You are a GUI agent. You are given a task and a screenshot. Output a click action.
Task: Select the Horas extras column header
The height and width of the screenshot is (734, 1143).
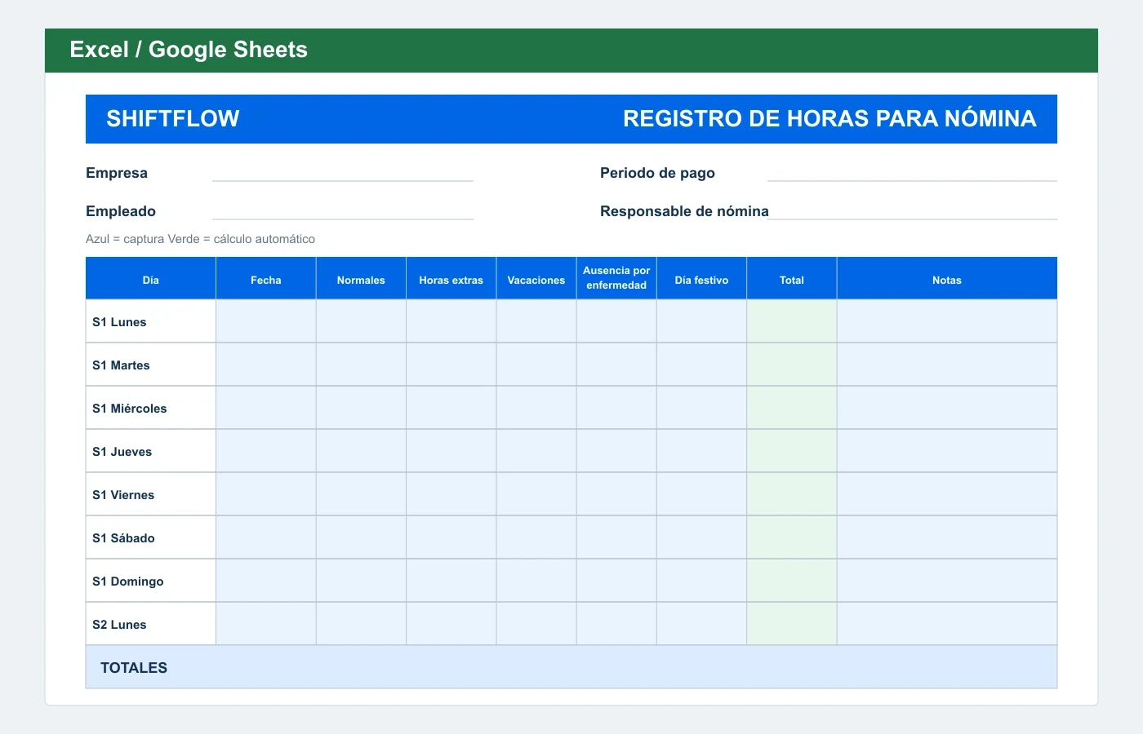(x=451, y=279)
